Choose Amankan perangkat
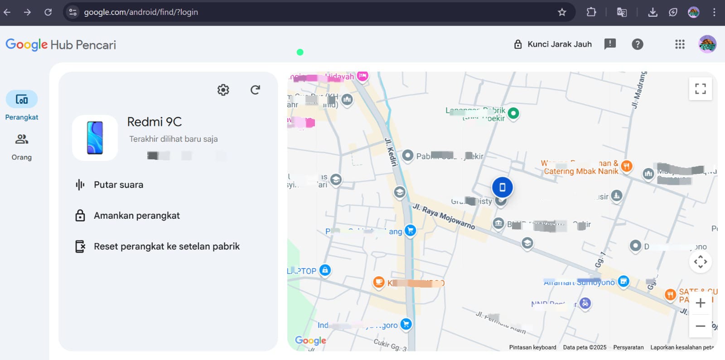This screenshot has width=725, height=360. click(x=136, y=216)
